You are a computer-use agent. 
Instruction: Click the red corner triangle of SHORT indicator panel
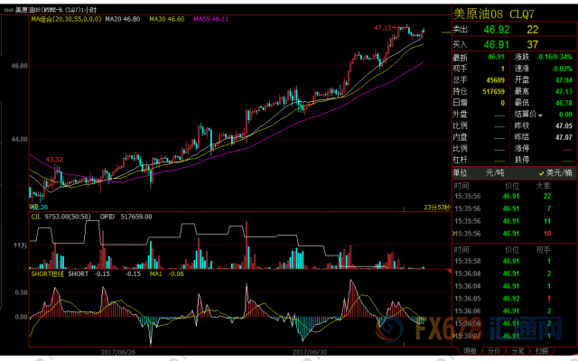coord(449,272)
